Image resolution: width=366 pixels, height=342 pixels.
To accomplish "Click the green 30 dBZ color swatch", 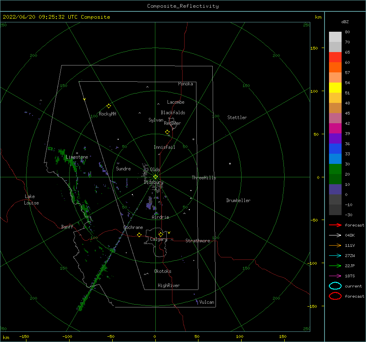I will pos(335,169).
